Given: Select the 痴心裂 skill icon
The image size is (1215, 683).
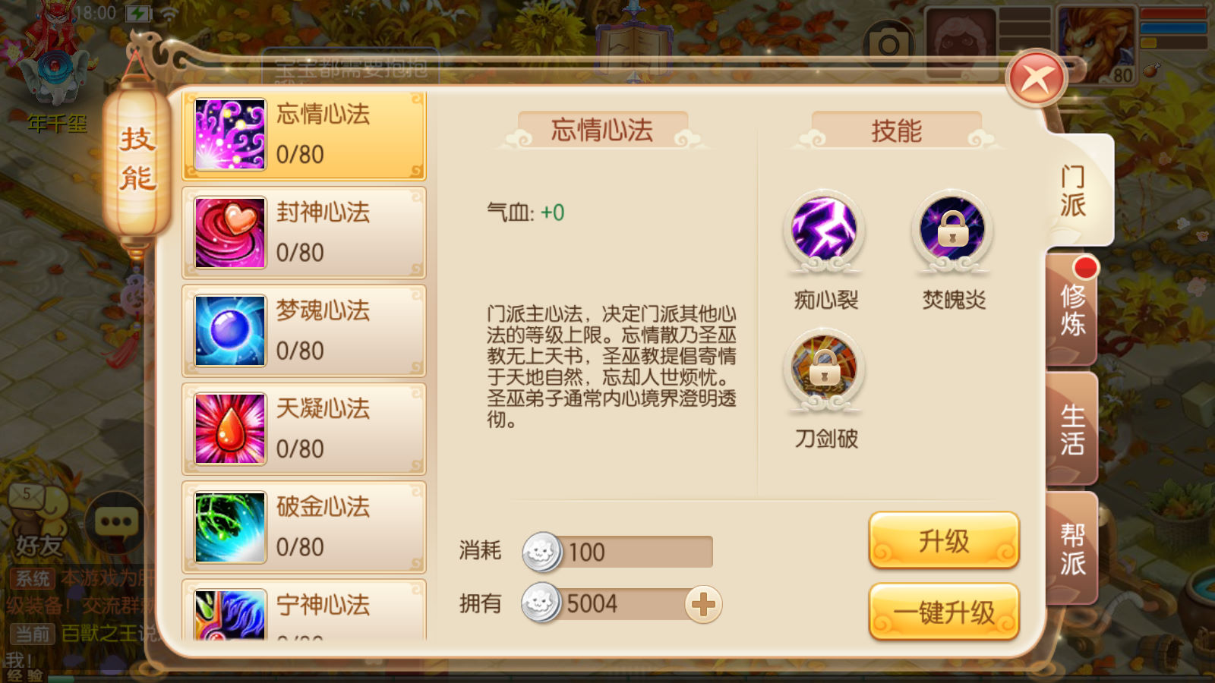Looking at the screenshot, I should pyautogui.click(x=824, y=230).
